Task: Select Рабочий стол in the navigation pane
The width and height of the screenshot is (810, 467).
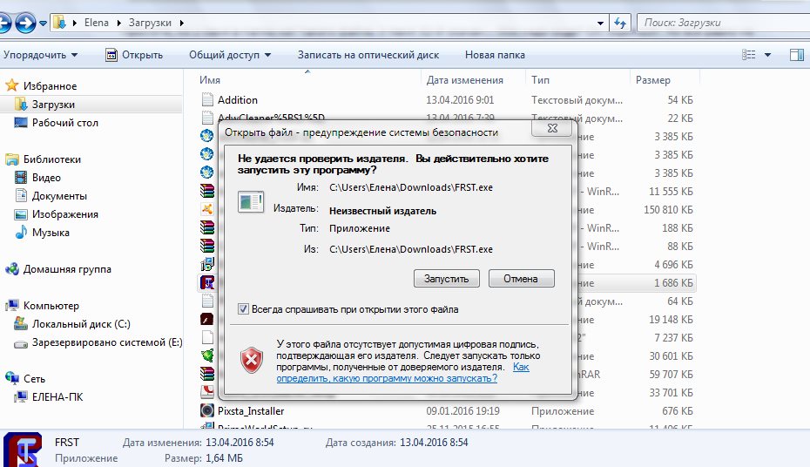Action: 65,123
